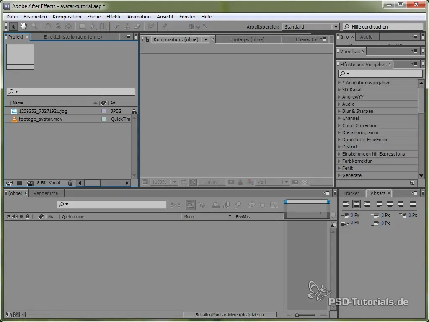Select the Brush tool
This screenshot has width=429, height=322.
pos(117,26)
